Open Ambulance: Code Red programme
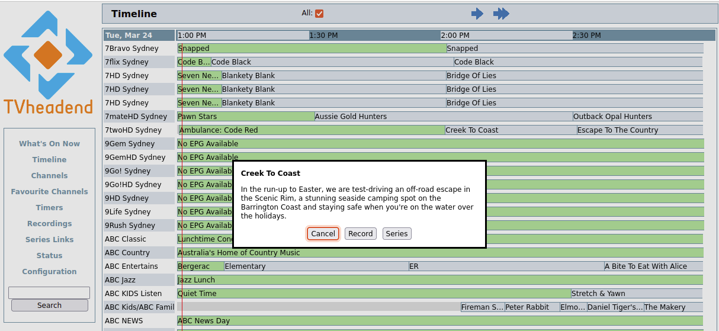Viewport: 719px width, 331px height. coord(312,130)
